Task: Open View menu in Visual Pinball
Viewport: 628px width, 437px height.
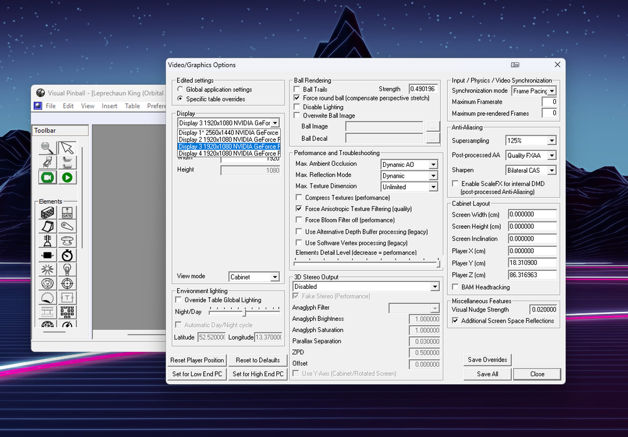Action: click(88, 105)
